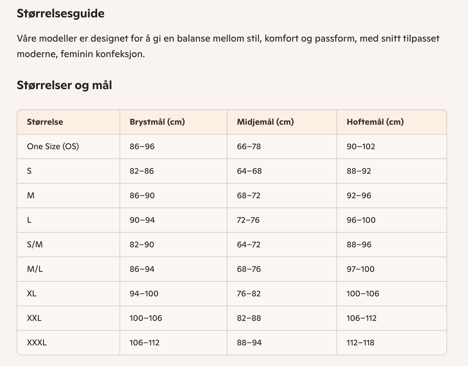Select the One Size (OS) row label

click(53, 147)
